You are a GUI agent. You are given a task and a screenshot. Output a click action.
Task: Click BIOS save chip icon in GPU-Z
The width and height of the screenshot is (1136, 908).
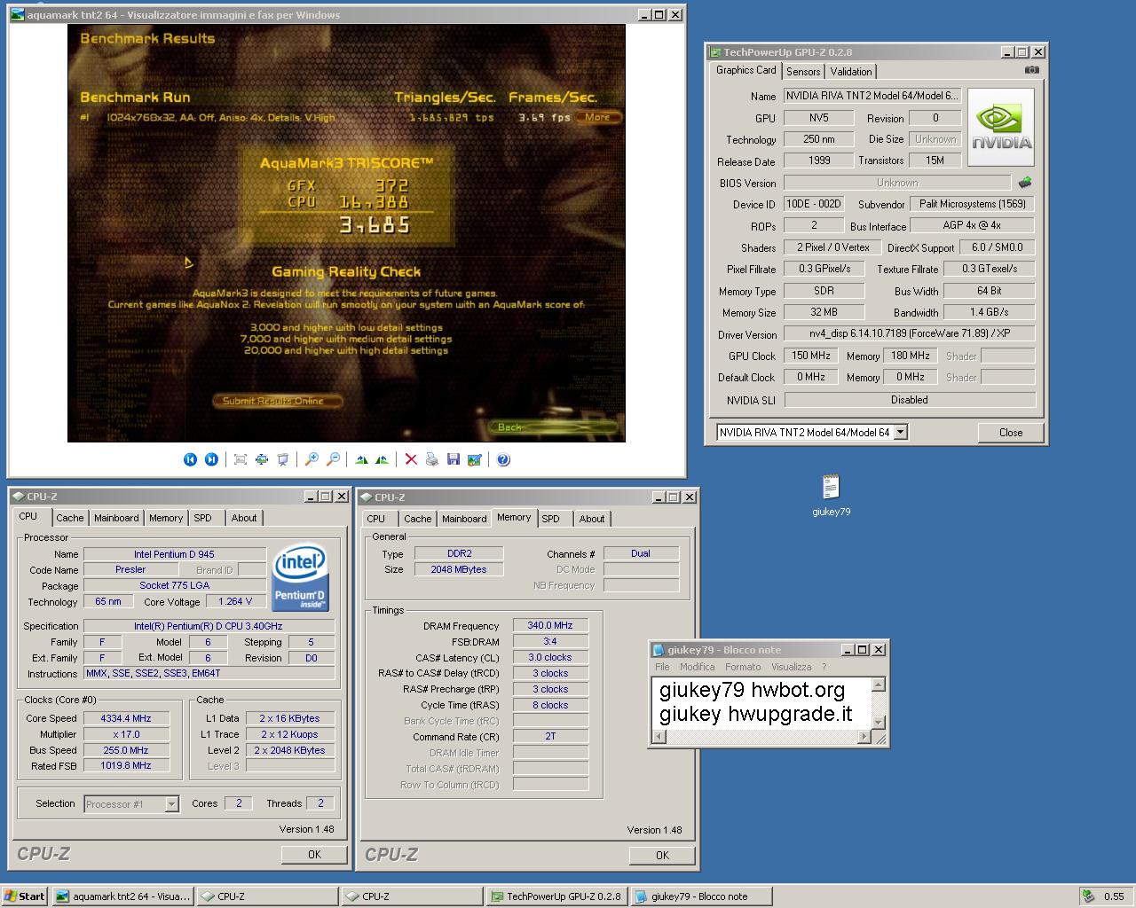1025,182
